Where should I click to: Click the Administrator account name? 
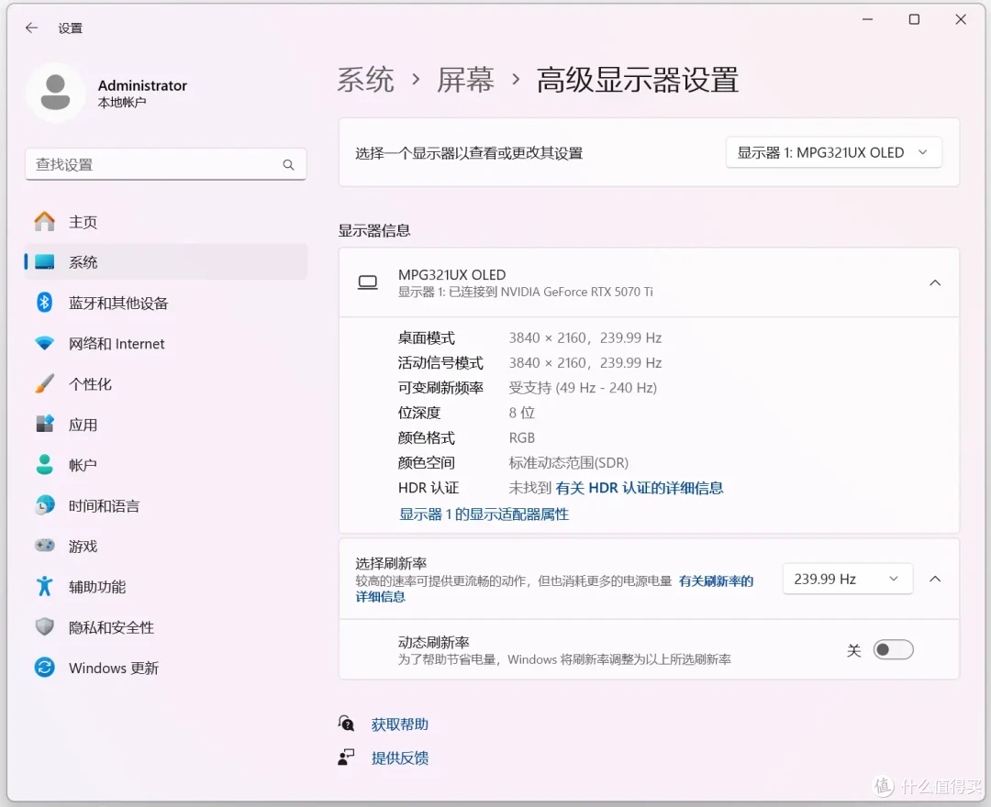(x=142, y=85)
